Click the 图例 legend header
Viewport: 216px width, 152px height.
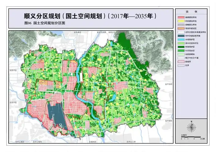pos(193,11)
